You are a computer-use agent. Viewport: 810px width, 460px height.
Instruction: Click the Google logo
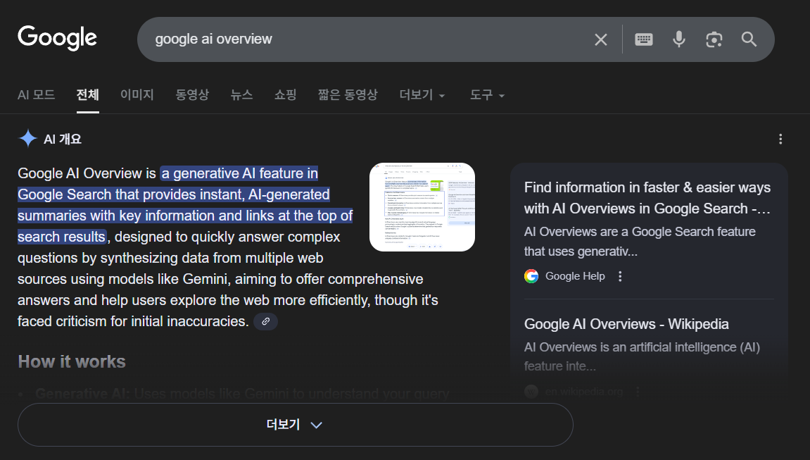point(57,38)
